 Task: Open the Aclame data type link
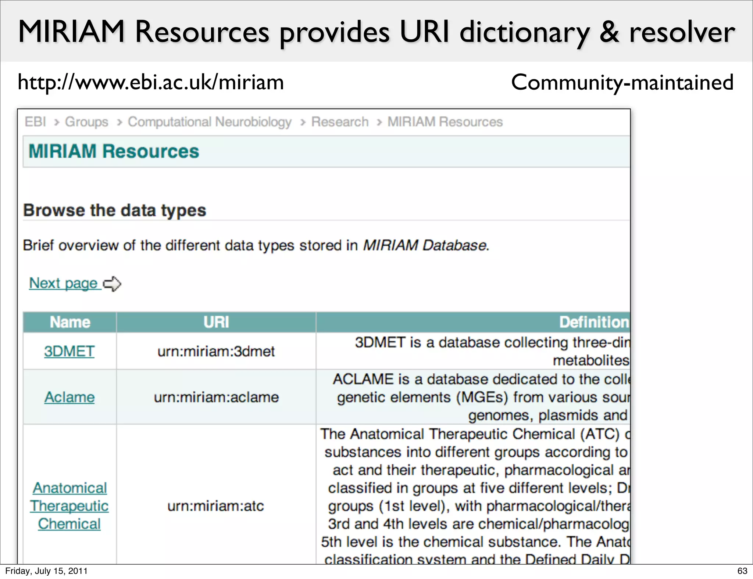(69, 397)
